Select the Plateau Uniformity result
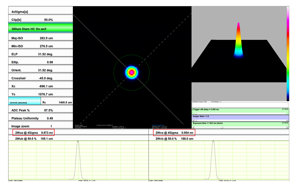 (40, 118)
